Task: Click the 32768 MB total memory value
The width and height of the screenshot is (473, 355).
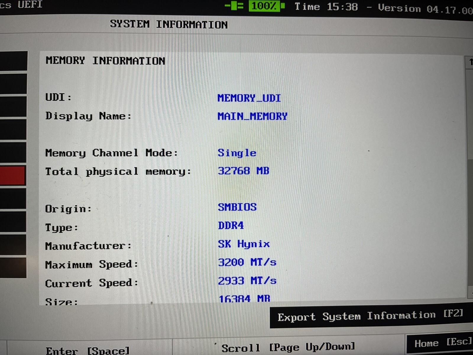Action: tap(244, 171)
